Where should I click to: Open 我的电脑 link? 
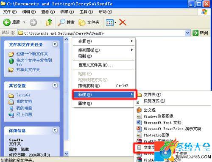[x=24, y=108]
